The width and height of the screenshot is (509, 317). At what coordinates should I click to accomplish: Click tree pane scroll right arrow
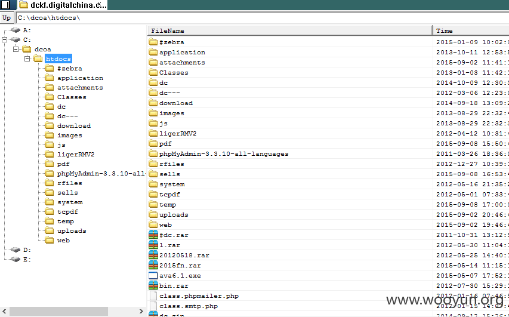coord(141,311)
